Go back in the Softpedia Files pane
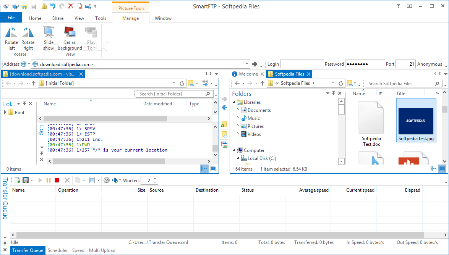Image resolution: width=449 pixels, height=255 pixels. coord(237,83)
